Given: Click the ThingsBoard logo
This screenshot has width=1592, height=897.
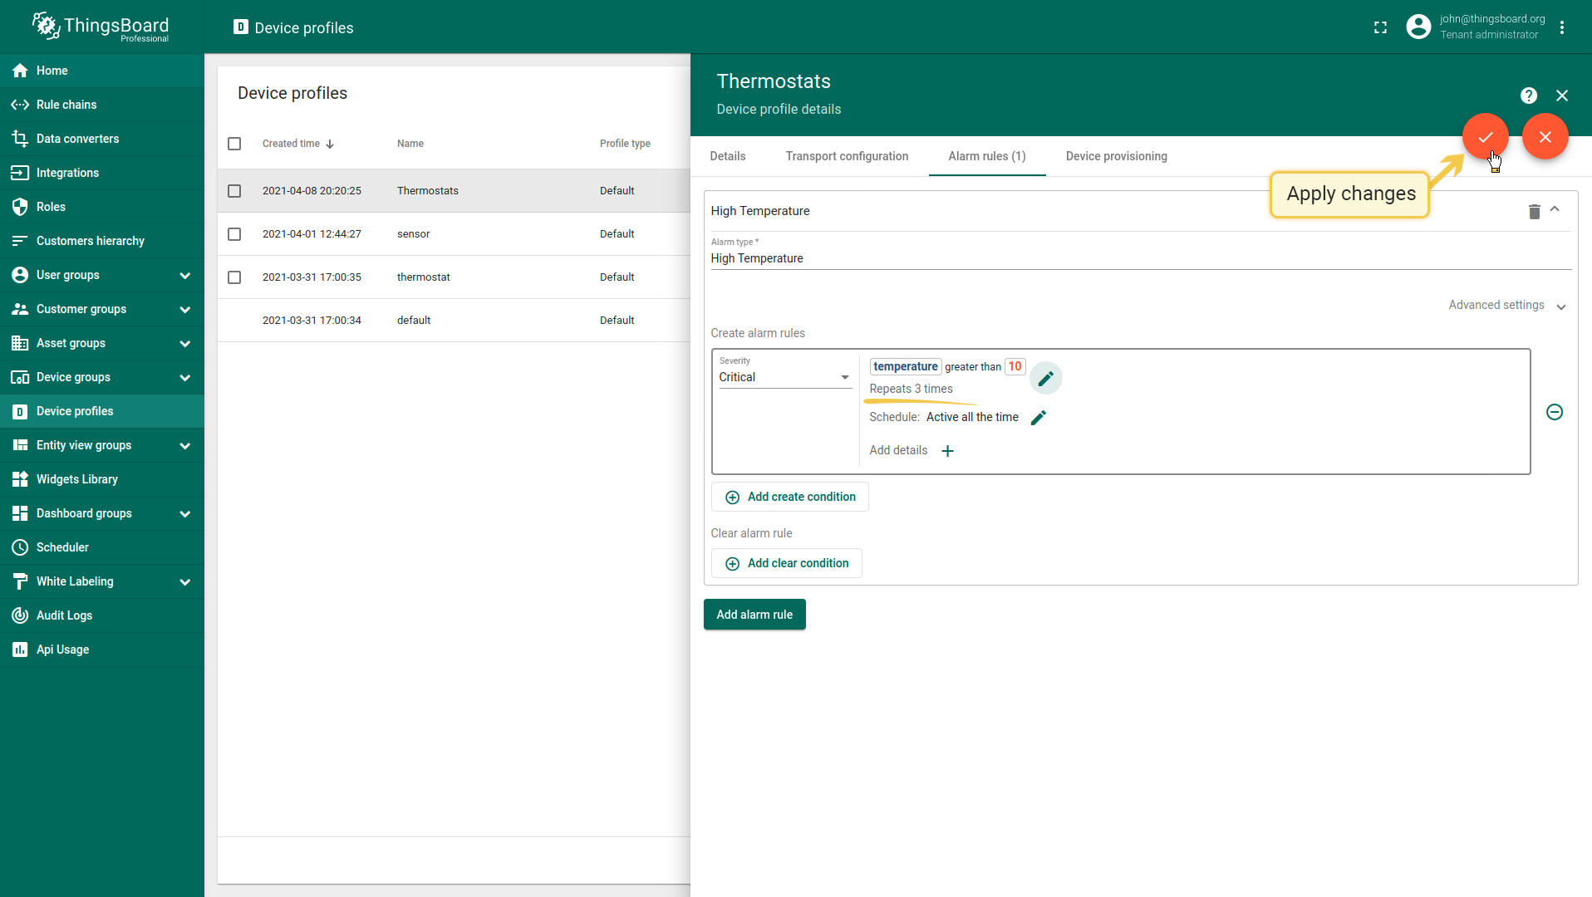Looking at the screenshot, I should (x=101, y=27).
